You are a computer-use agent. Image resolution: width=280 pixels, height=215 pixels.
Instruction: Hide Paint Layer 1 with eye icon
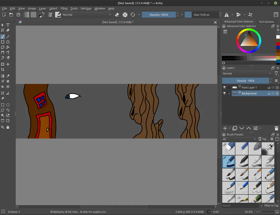pyautogui.click(x=224, y=88)
